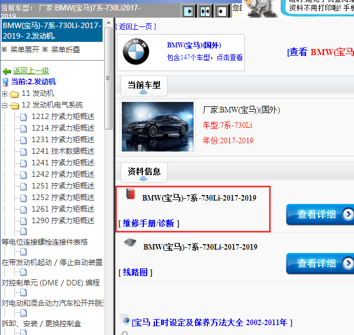Select 1261 拧紧力矩概述 tree item
Viewport: 354px width, 335px height.
[63, 209]
